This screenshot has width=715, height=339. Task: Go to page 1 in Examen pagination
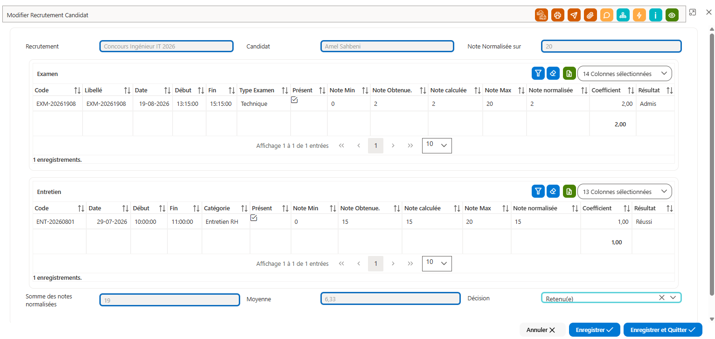coord(376,145)
